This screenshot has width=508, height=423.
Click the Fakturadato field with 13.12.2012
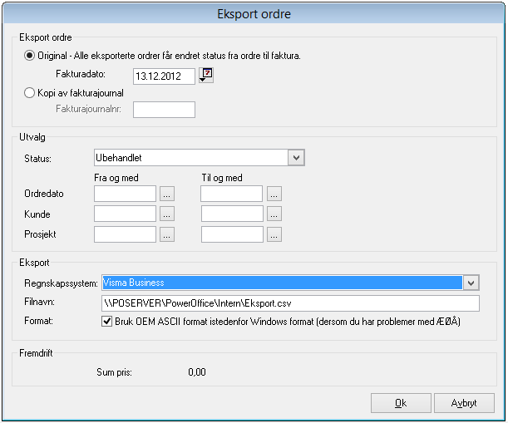pos(165,76)
